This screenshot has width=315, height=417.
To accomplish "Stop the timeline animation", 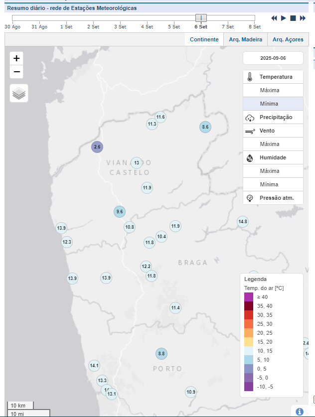I will [x=293, y=18].
